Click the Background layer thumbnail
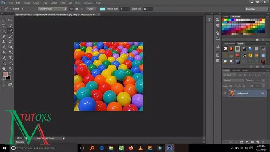The height and width of the screenshot is (152, 270). pyautogui.click(x=232, y=93)
